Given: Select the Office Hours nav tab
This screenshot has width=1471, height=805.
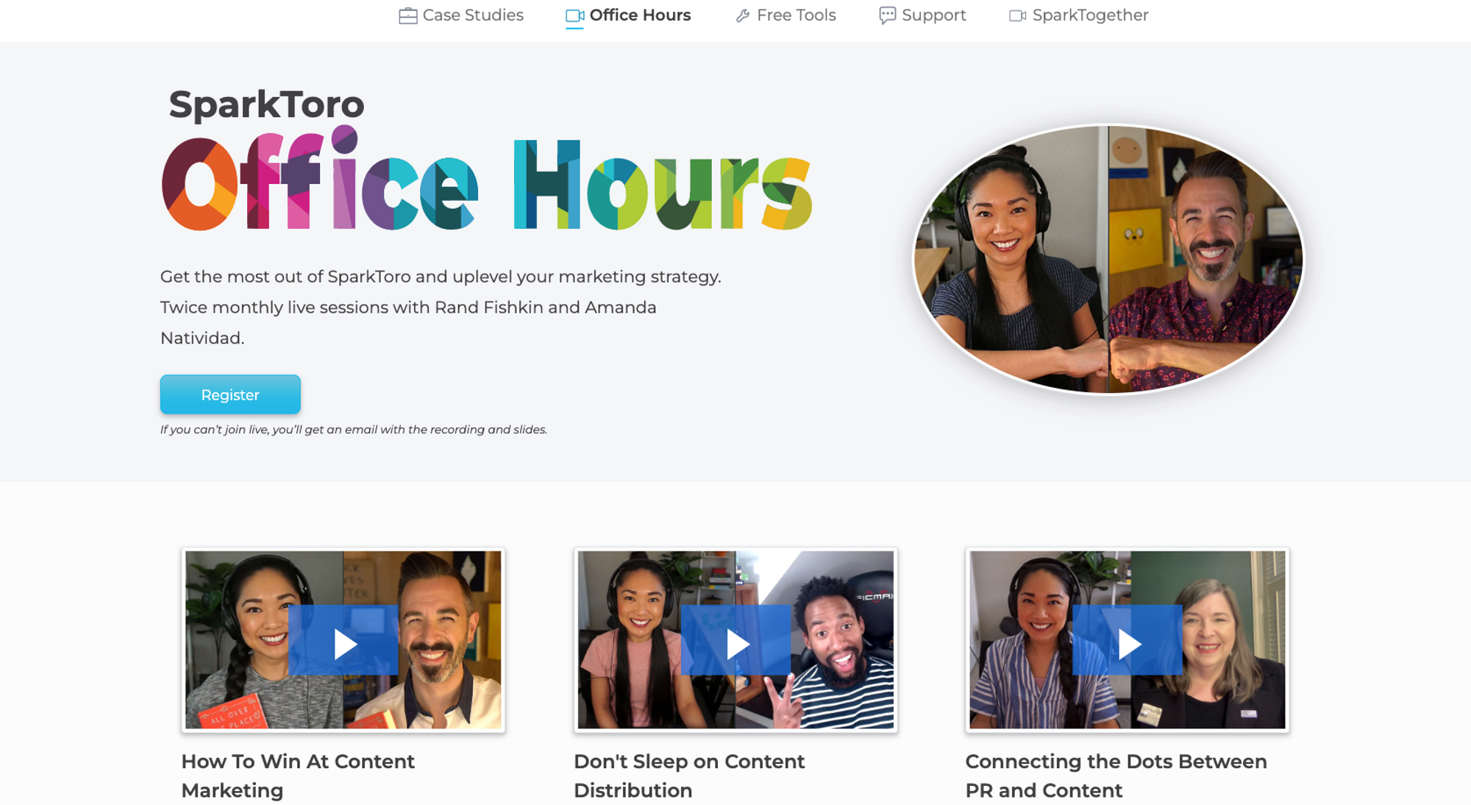Looking at the screenshot, I should [640, 15].
